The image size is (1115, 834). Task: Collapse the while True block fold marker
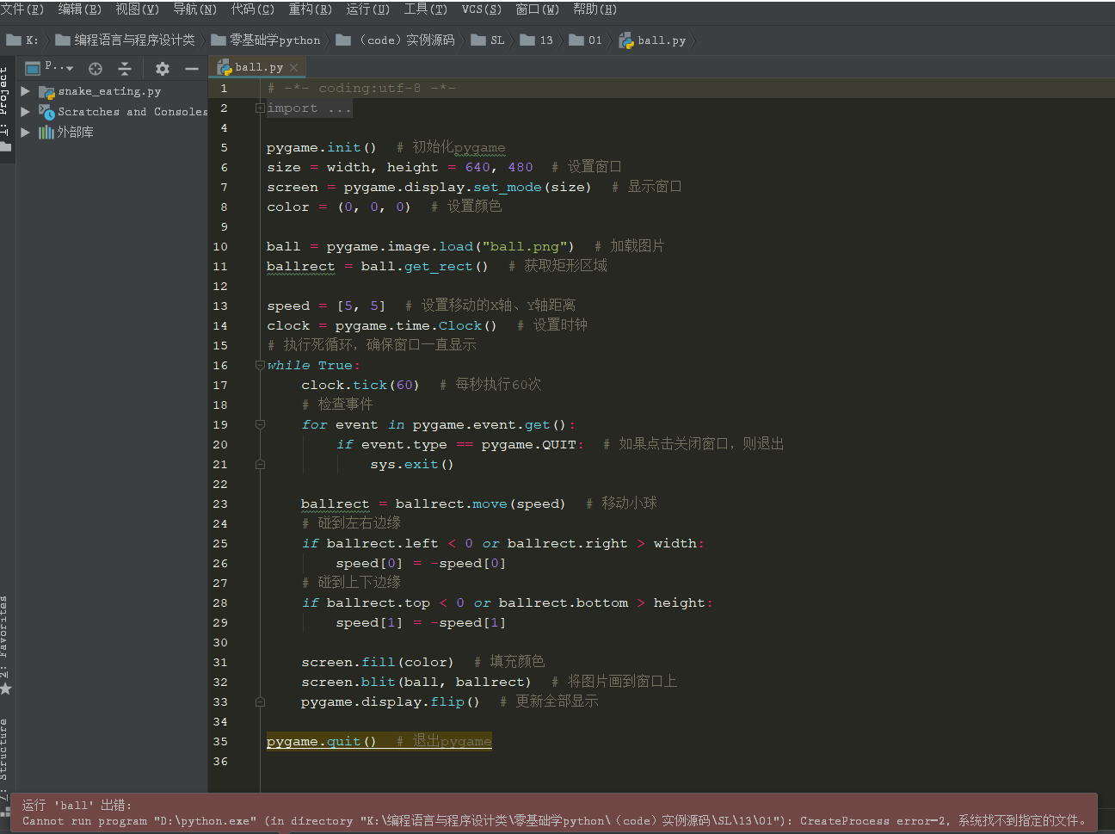[x=260, y=365]
